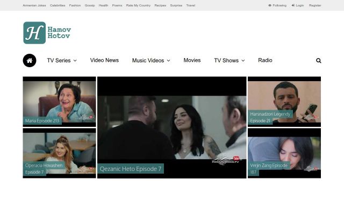Click the black home icon button
This screenshot has width=344, height=215.
point(30,60)
